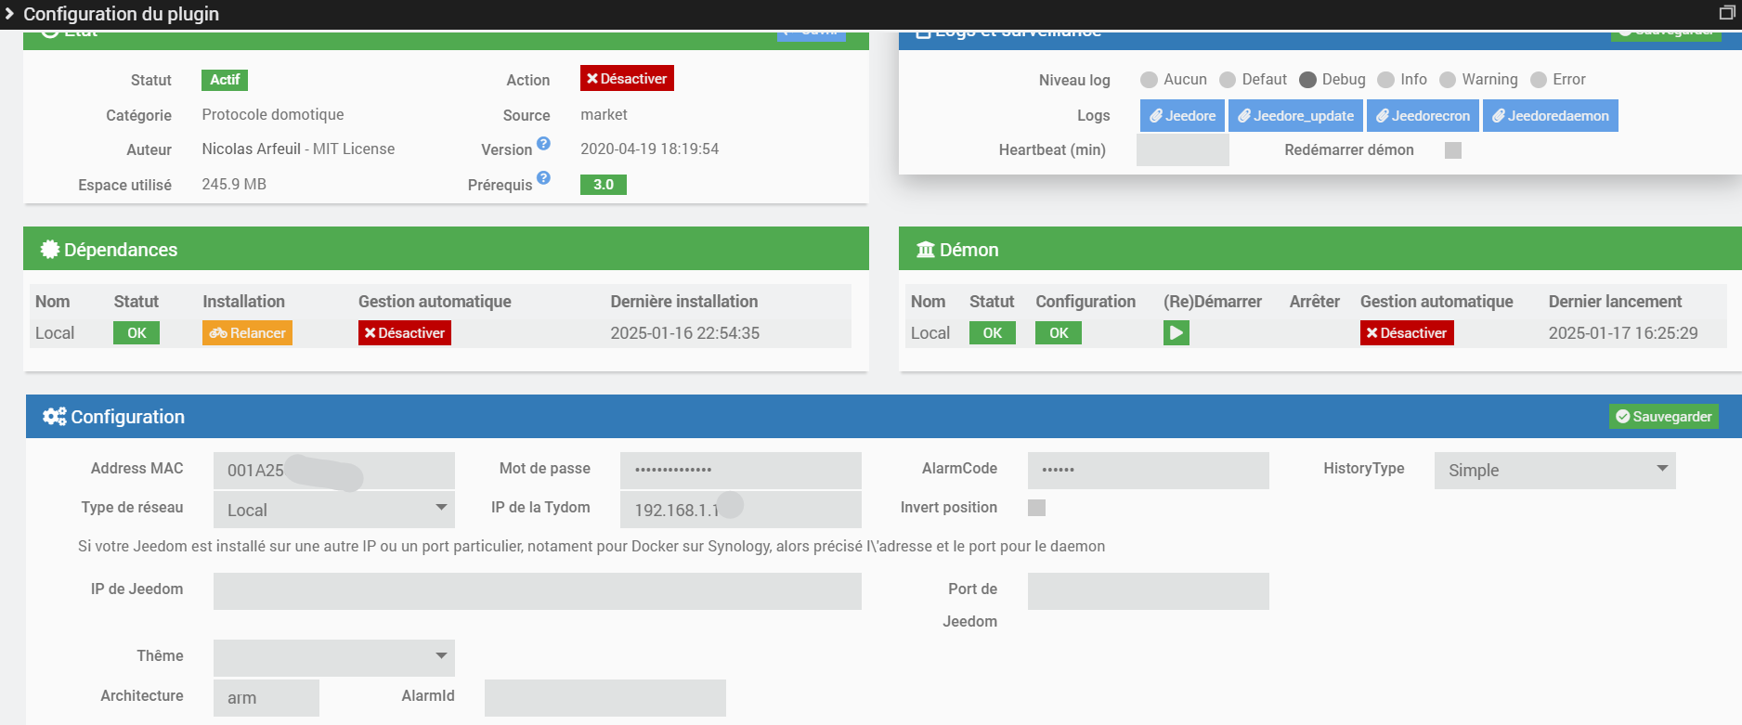Select the Warning log level

tap(1448, 80)
